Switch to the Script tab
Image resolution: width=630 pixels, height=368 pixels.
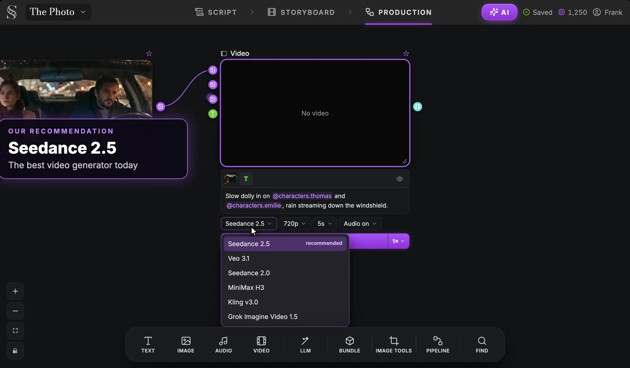[216, 12]
